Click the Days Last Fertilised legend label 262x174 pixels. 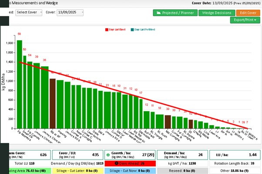click(145, 30)
